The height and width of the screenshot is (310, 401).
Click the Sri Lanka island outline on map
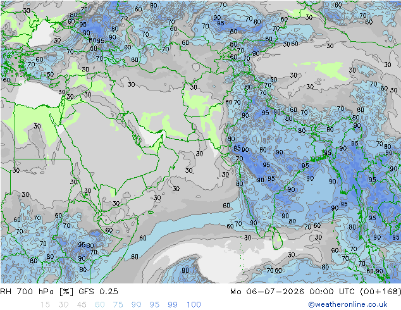point(278,239)
